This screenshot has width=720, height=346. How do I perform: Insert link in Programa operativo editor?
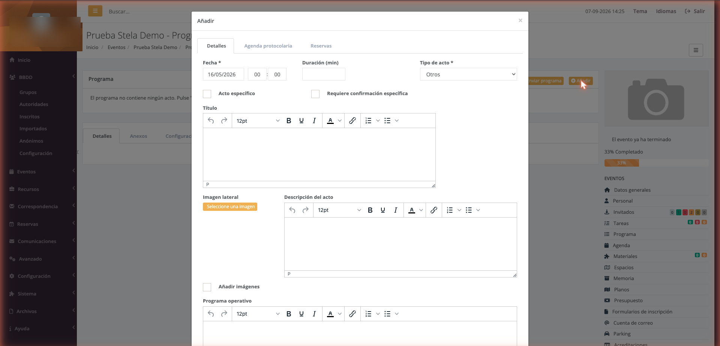pyautogui.click(x=352, y=314)
